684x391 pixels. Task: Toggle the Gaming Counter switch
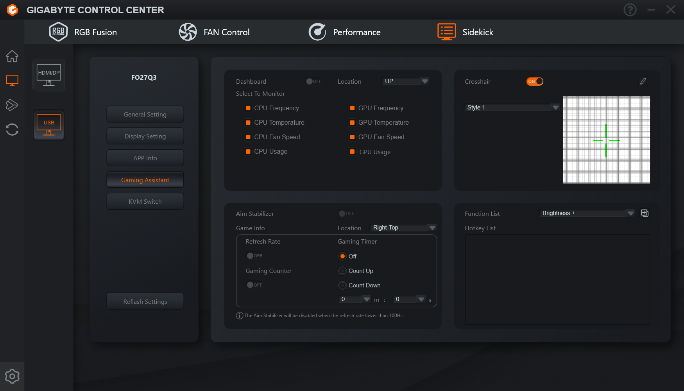click(x=254, y=285)
